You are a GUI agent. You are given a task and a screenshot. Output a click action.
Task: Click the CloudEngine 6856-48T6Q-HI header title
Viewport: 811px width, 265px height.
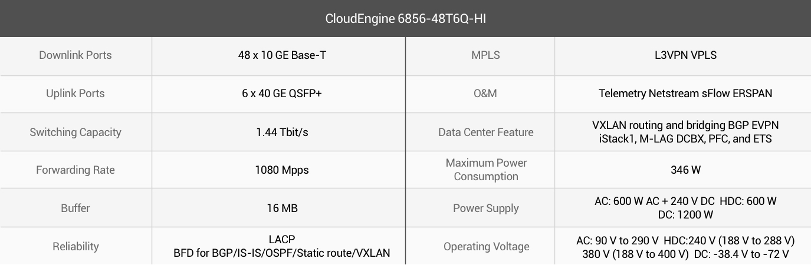[406, 19]
